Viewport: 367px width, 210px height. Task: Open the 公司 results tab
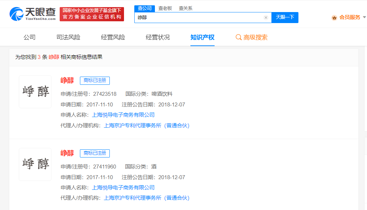[x=29, y=37]
